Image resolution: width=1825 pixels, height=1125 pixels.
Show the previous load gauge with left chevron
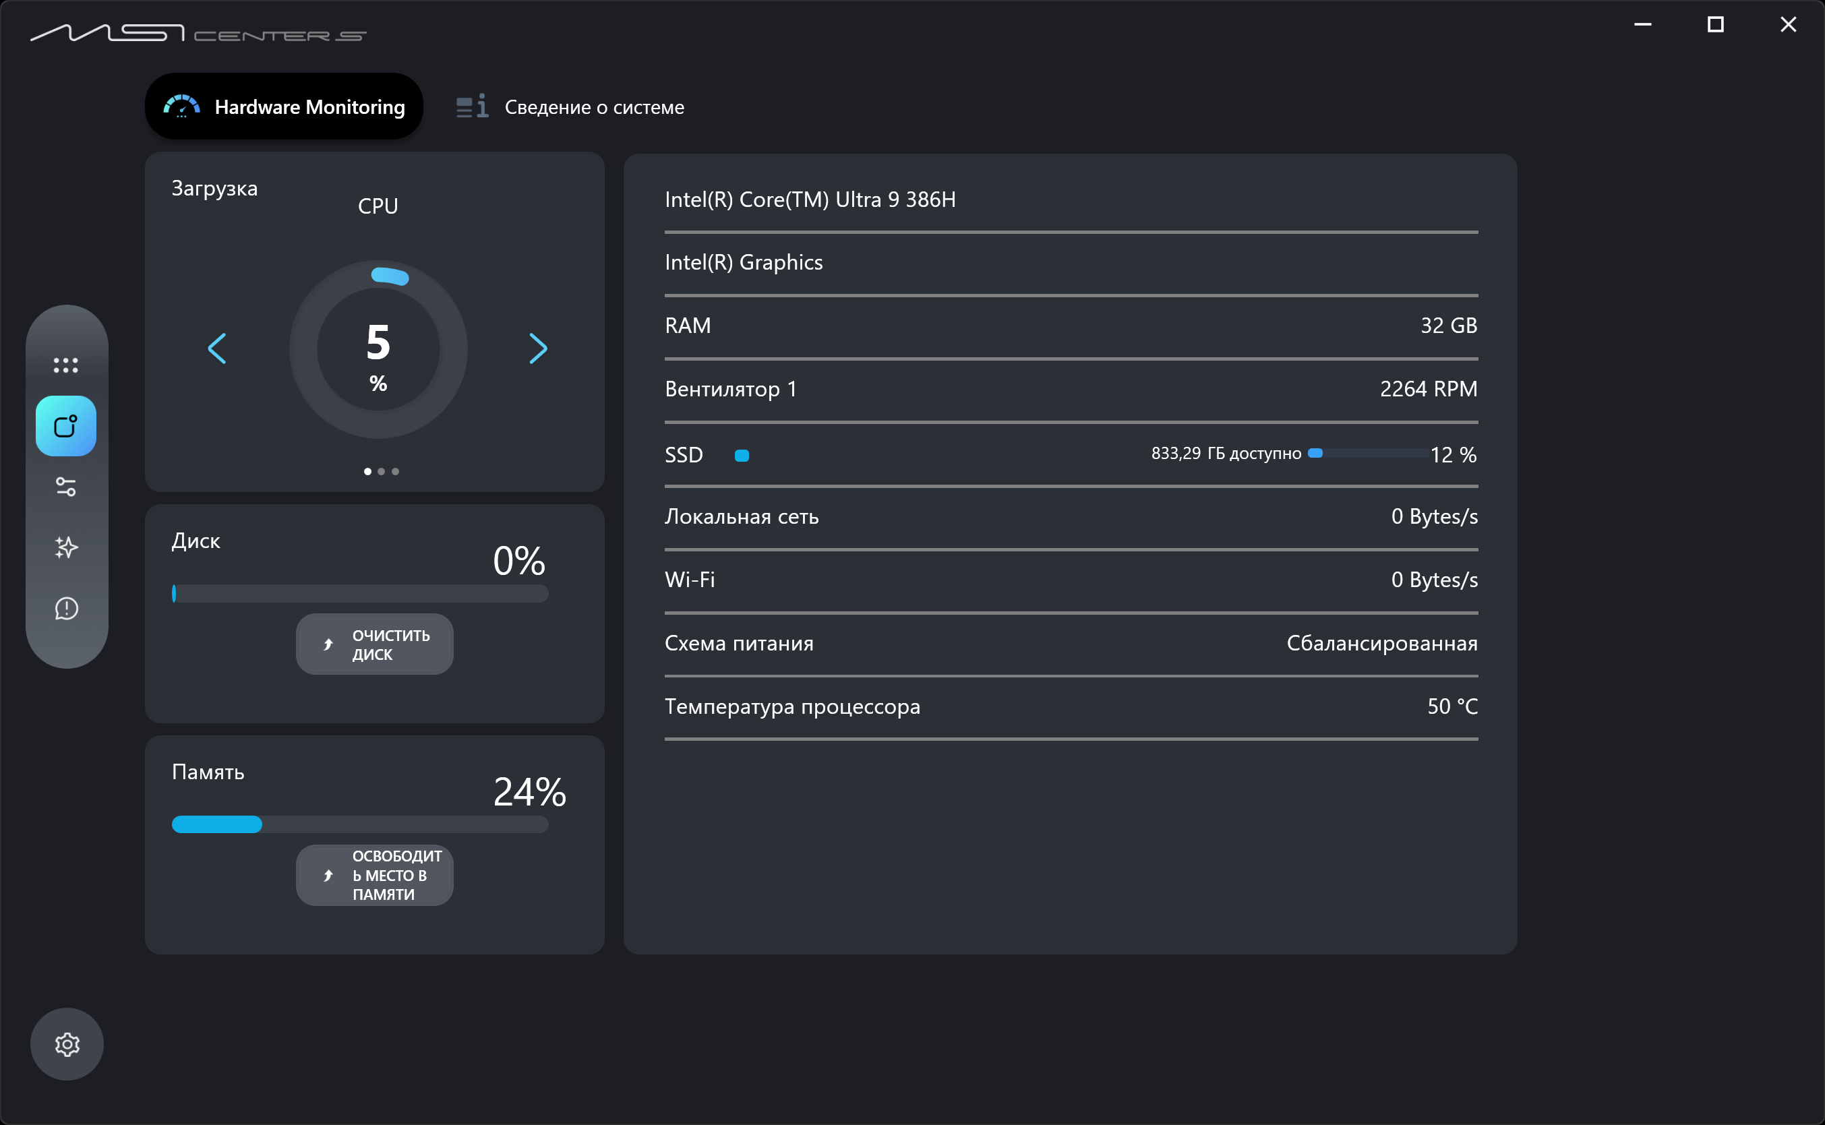216,348
